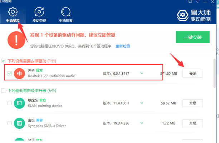Click the 您的电脑是LENOVO 80RQ summary text
This screenshot has width=219, height=143.
click(x=70, y=46)
